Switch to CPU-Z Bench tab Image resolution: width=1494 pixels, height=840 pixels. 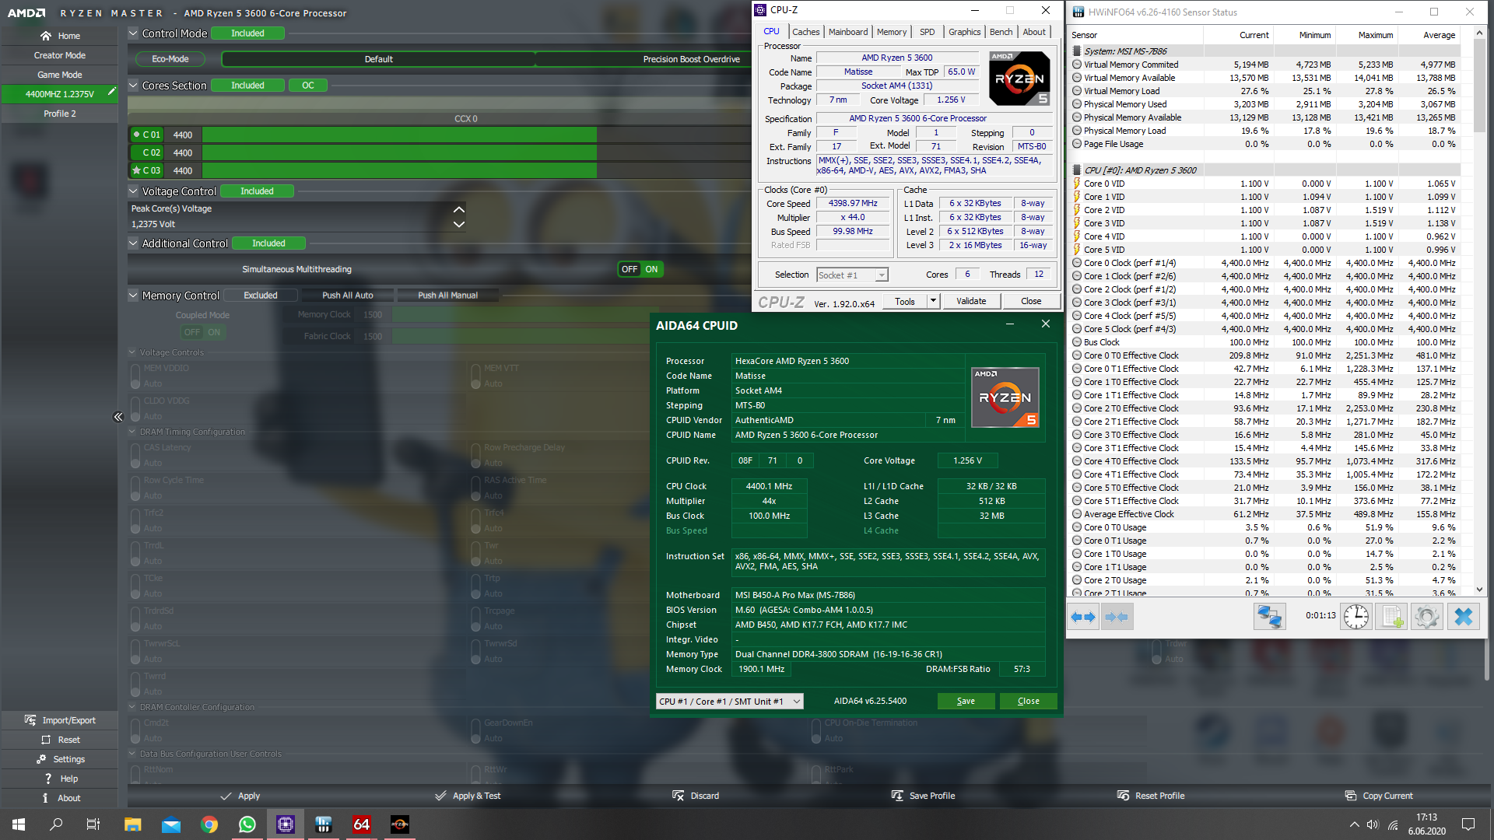coord(1001,32)
